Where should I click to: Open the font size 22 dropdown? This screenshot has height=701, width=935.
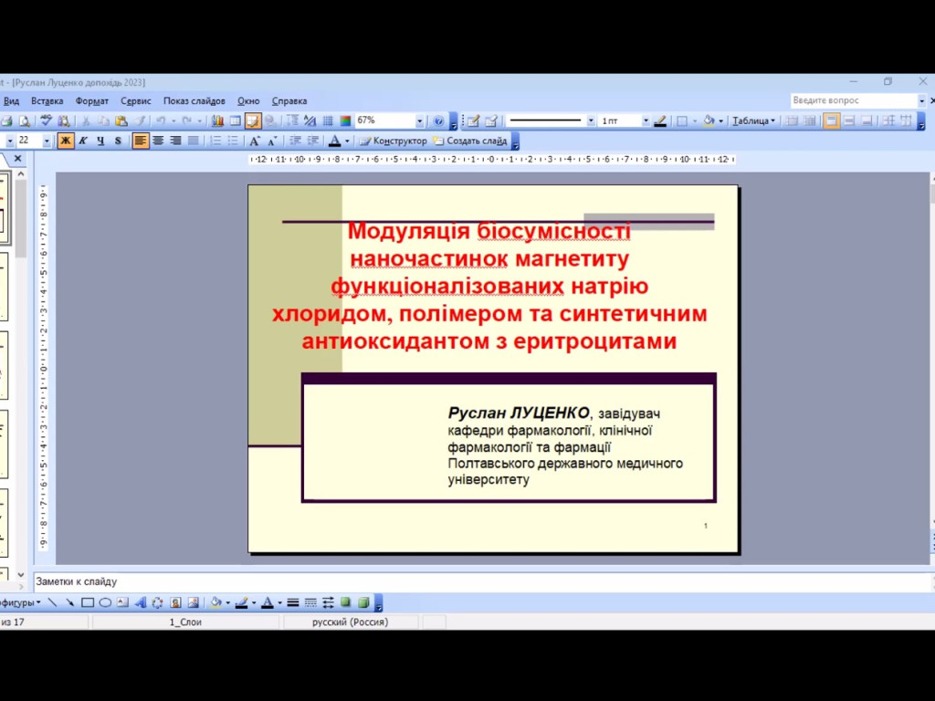[x=47, y=140]
